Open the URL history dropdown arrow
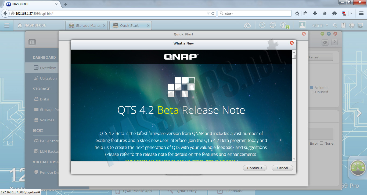This screenshot has height=195, width=367. click(x=208, y=13)
